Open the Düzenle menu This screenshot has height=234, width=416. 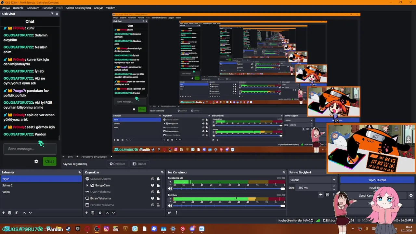point(18,8)
